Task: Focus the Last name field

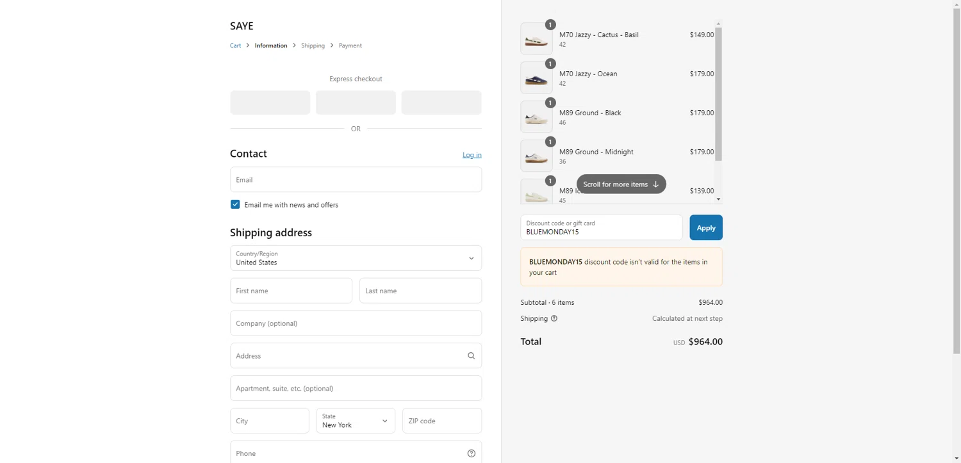Action: [420, 291]
